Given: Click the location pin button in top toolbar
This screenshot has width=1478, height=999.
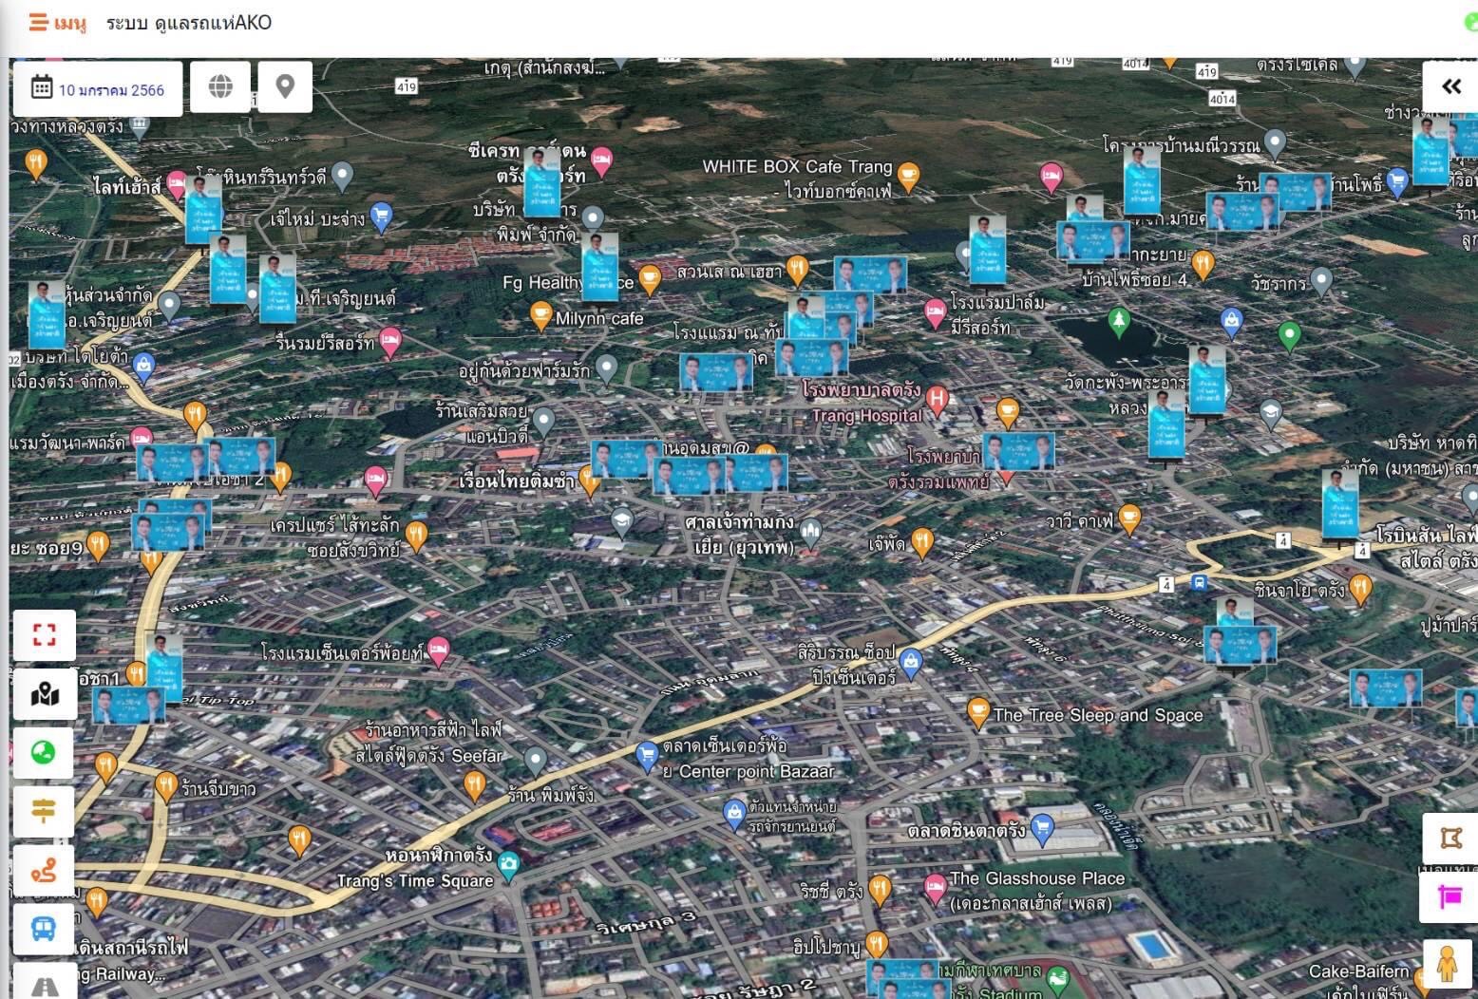Looking at the screenshot, I should point(285,87).
